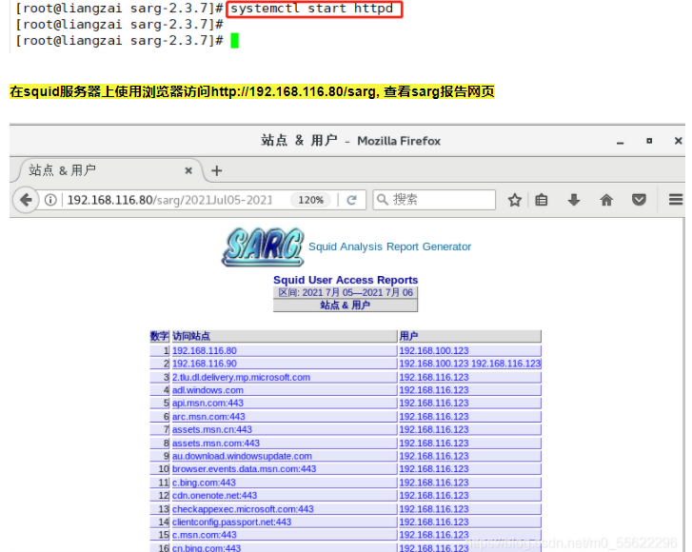This screenshot has height=552, width=692.
Task: Open checkappexec.microsoft.com:443 site link
Action: (x=243, y=509)
